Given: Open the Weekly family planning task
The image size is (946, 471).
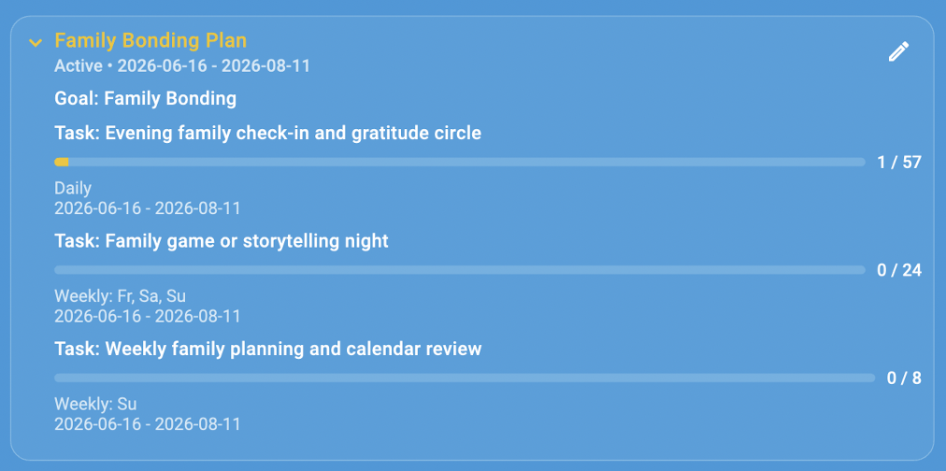Looking at the screenshot, I should pos(268,349).
